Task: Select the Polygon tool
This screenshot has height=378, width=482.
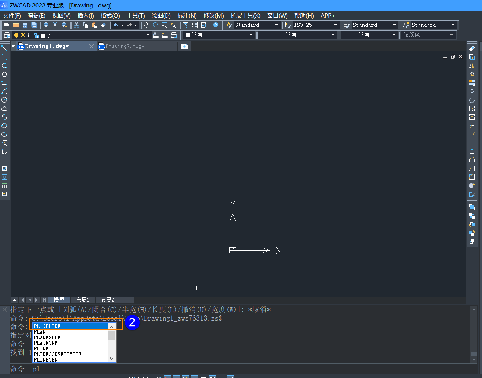Action: (4, 74)
